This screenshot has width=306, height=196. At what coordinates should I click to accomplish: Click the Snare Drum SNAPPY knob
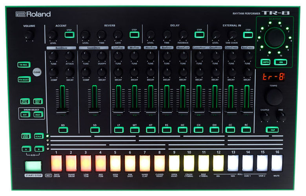102,56
